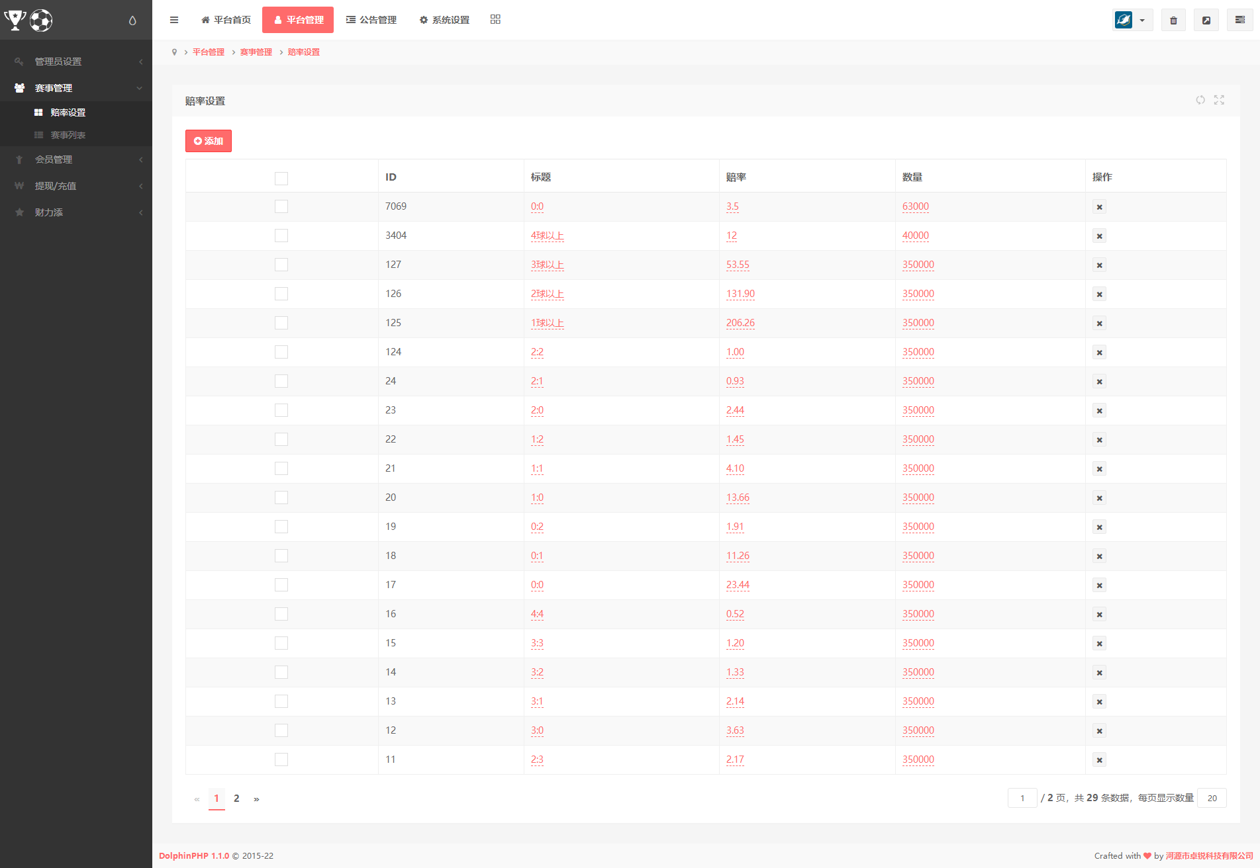Delete row with ID 125
Screen dimensions: 1260x868
click(x=1099, y=324)
